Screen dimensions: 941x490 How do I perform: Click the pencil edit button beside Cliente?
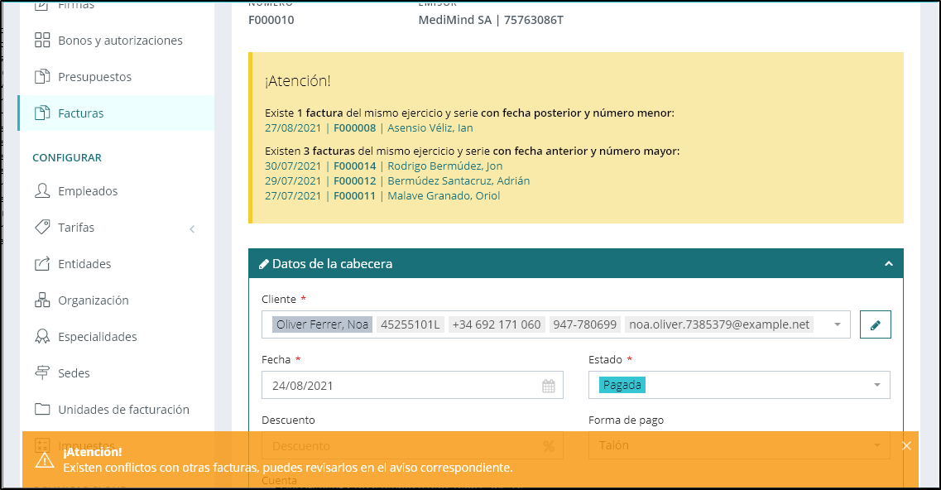coord(875,325)
